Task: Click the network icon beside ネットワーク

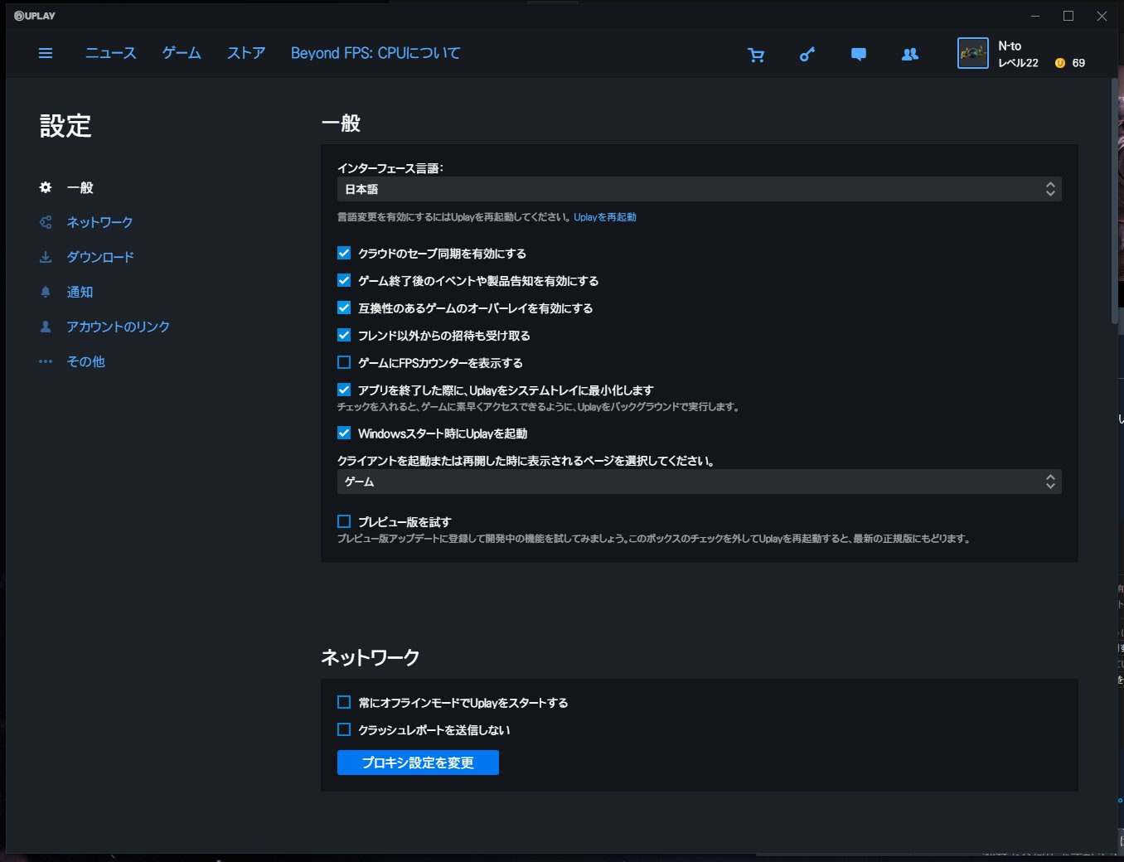Action: (46, 222)
